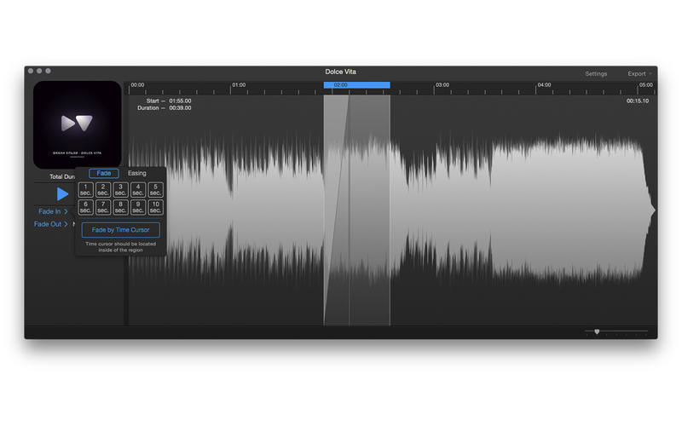Jump to 00:00 on the ruler
The width and height of the screenshot is (682, 426).
[137, 85]
